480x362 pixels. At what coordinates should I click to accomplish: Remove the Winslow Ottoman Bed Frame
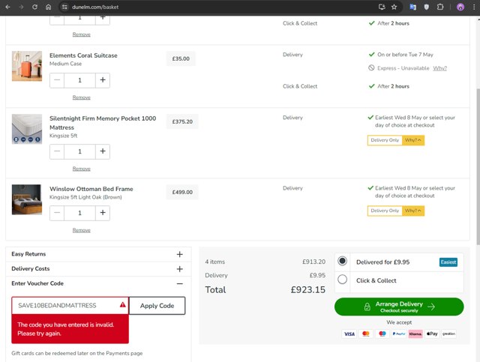coord(81,230)
